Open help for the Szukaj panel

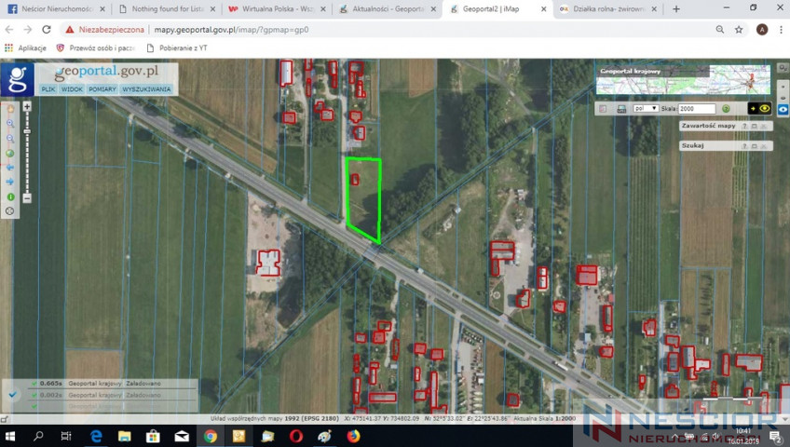tap(744, 145)
